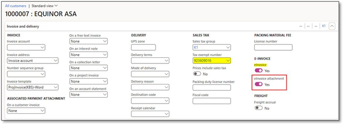This screenshot has width=344, height=125.
Task: Disable the eInvoice attachment toggle
Action: (x=258, y=84)
